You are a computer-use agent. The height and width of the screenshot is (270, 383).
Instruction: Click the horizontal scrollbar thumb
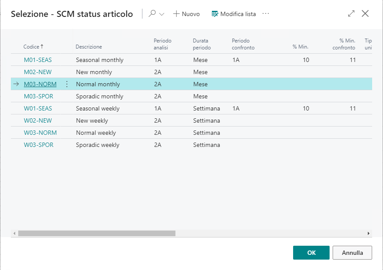tap(96, 233)
